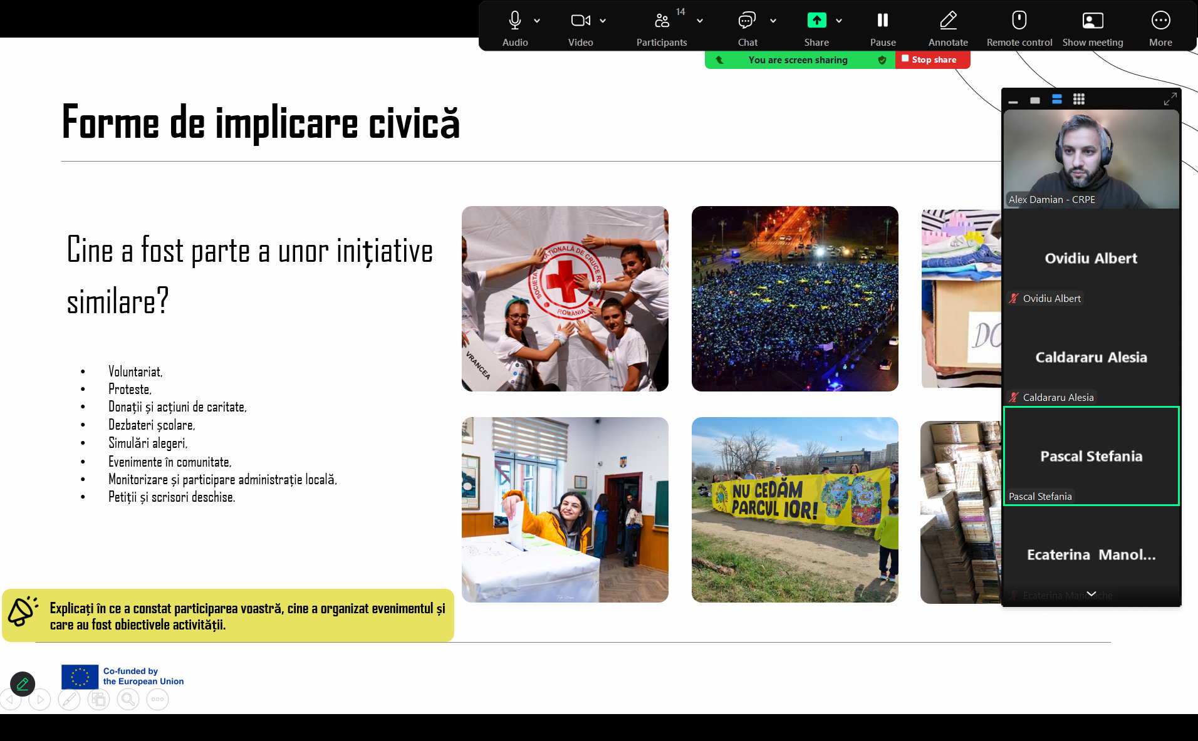This screenshot has width=1198, height=741.
Task: Expand the Audio options arrow
Action: click(x=537, y=21)
